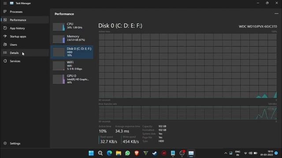This screenshot has width=282, height=158.
Task: Open taskbar Search
Action: (x=100, y=153)
